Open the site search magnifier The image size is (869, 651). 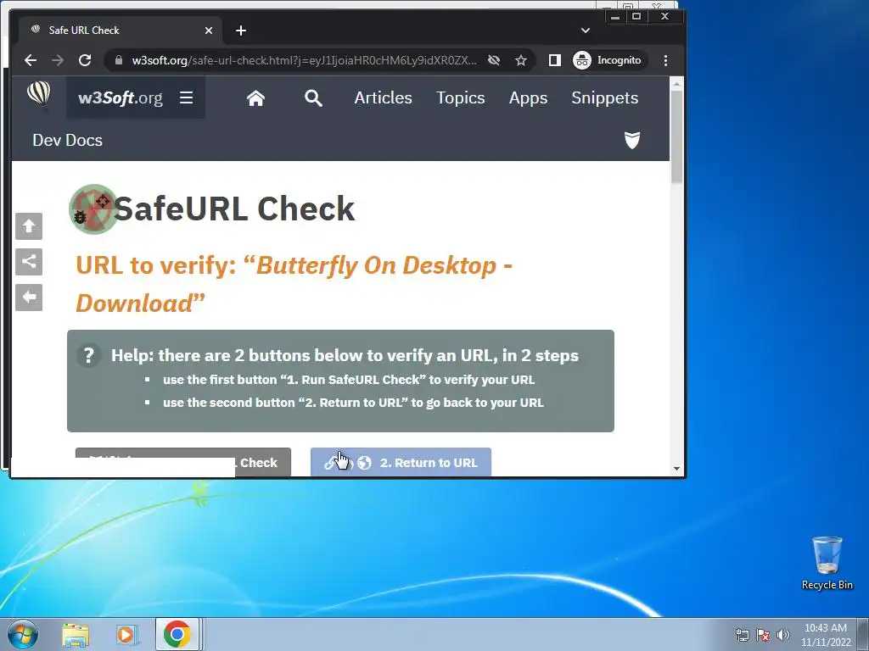click(x=313, y=98)
